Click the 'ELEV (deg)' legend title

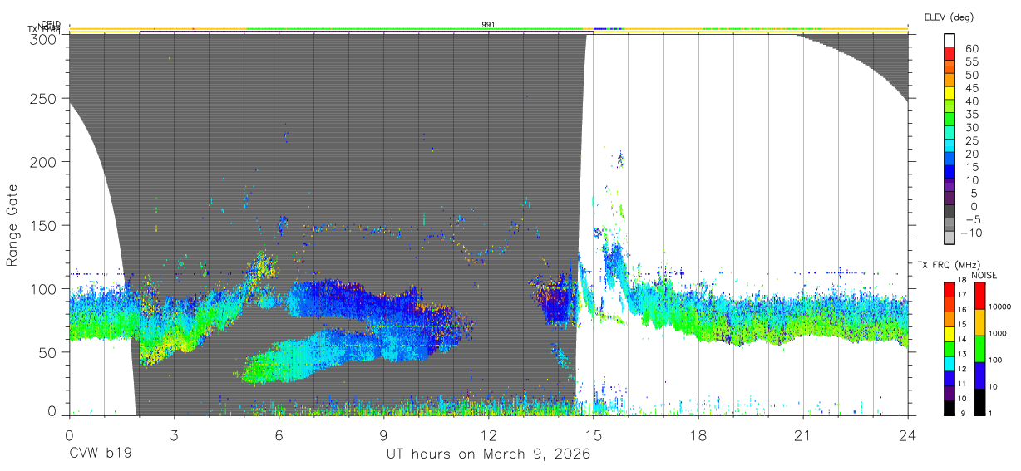[x=949, y=17]
